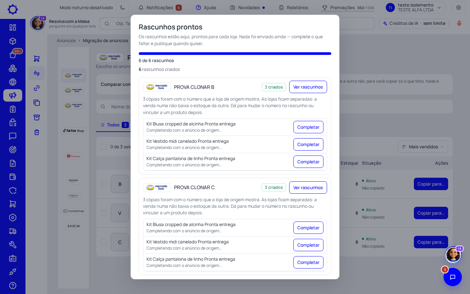470x294 pixels.
Task: Open the megaphone ads sidebar icon
Action: [x=13, y=95]
